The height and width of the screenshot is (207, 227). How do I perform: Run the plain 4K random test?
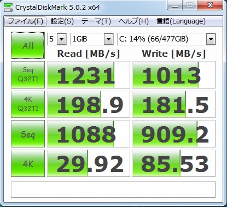pos(28,163)
